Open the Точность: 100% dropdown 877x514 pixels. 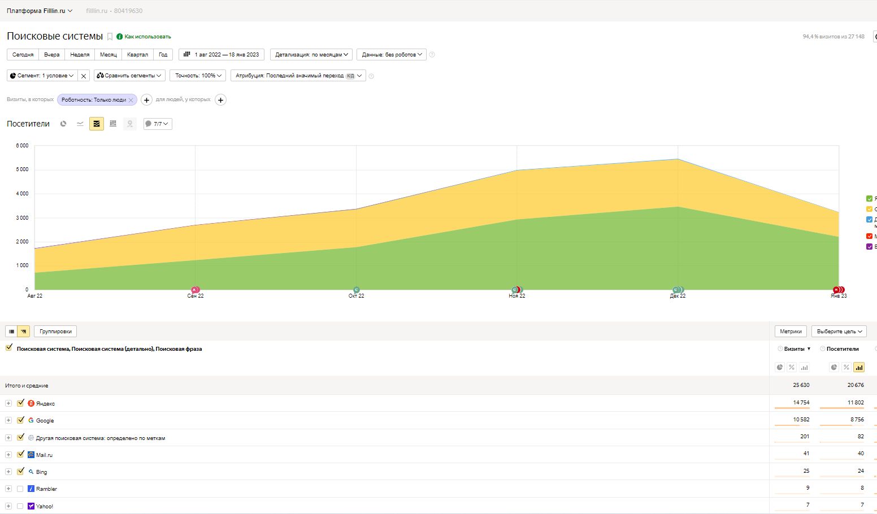[x=198, y=76]
